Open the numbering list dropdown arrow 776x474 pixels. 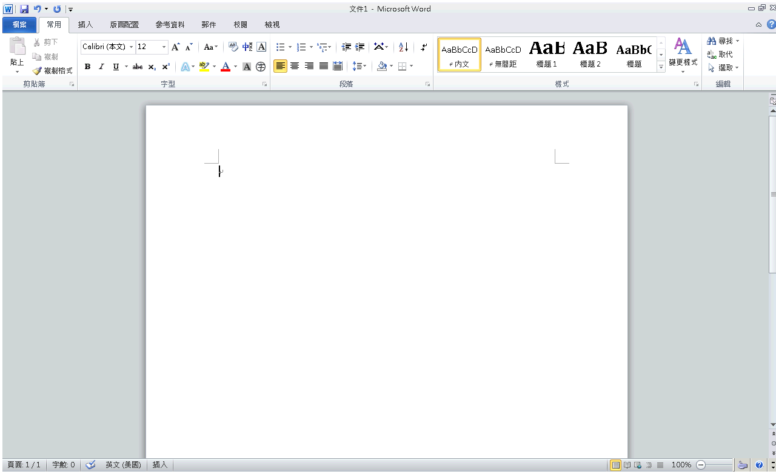click(x=311, y=47)
